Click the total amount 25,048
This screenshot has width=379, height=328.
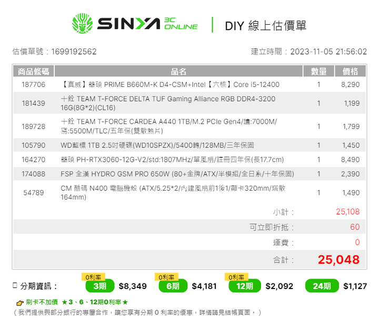pyautogui.click(x=338, y=260)
